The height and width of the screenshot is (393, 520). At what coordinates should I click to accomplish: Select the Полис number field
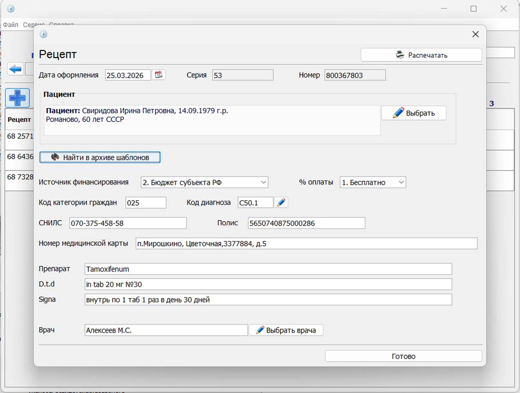click(306, 223)
